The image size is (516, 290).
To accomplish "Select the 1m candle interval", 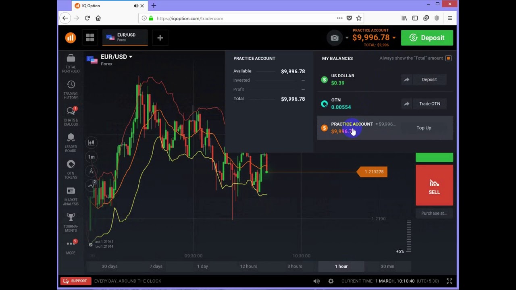I will tap(92, 157).
